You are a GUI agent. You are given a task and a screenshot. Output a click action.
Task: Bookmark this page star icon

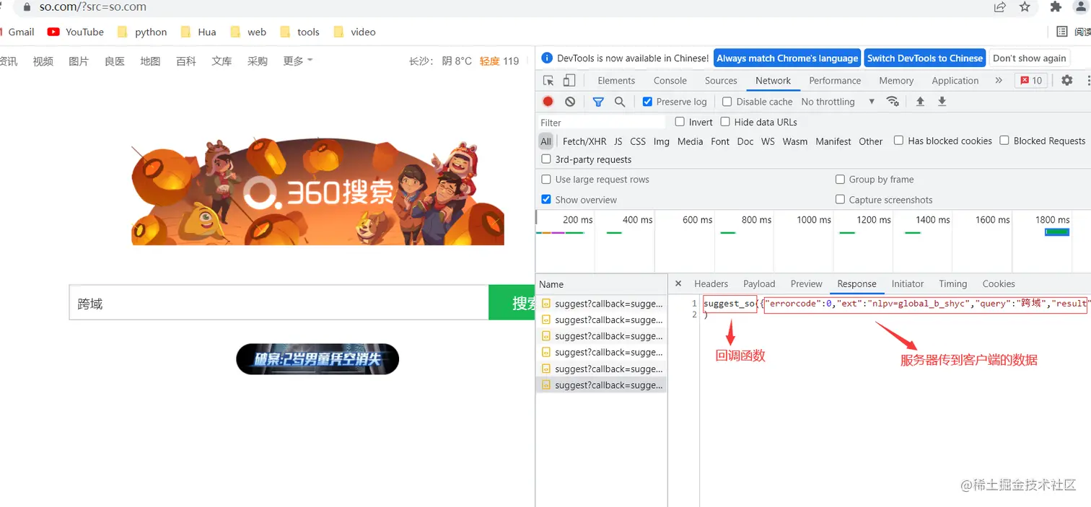1025,7
